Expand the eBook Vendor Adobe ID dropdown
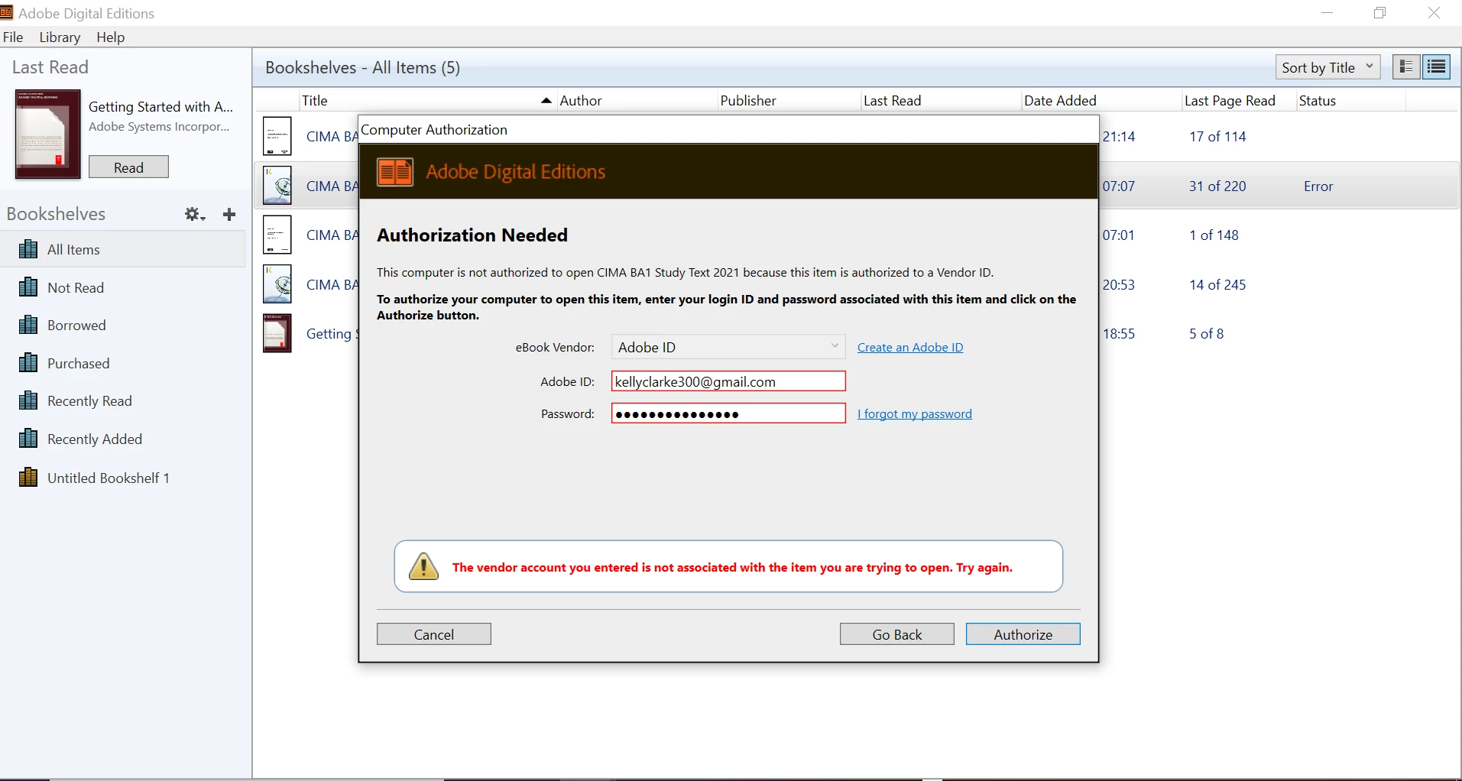The image size is (1462, 781). (728, 347)
